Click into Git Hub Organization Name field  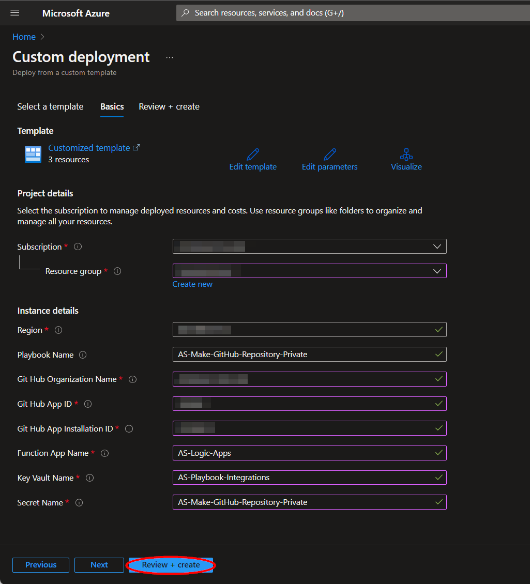coord(309,379)
